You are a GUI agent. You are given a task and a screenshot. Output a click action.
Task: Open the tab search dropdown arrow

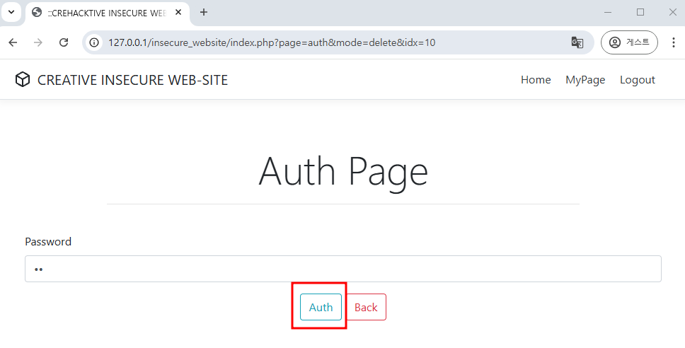pos(11,12)
